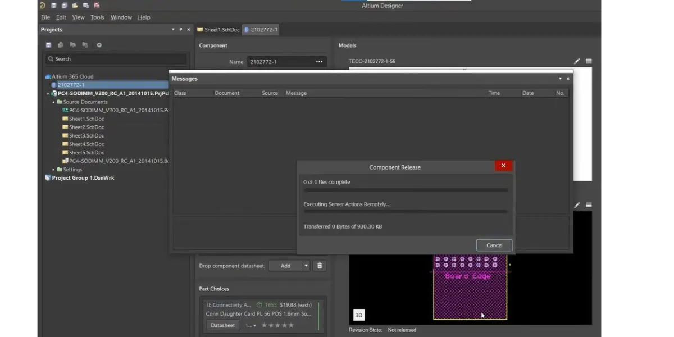
Task: Click the fourth Projects panel toolbar icon
Action: 85,45
